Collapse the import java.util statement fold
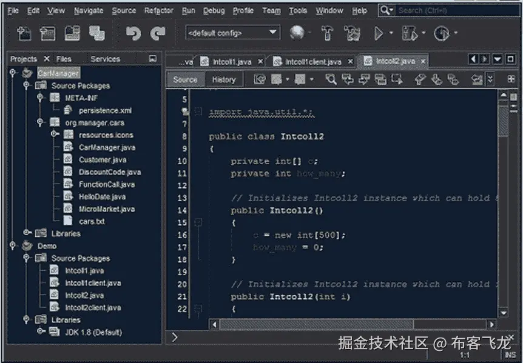 pos(197,111)
